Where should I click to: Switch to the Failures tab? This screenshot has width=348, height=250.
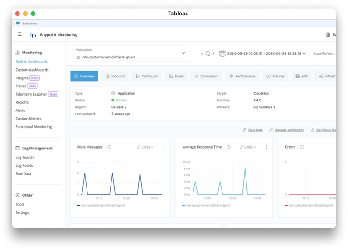(275, 76)
